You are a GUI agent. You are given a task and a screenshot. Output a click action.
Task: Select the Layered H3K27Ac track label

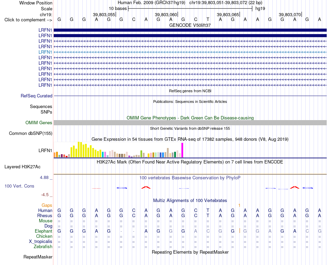point(22,167)
